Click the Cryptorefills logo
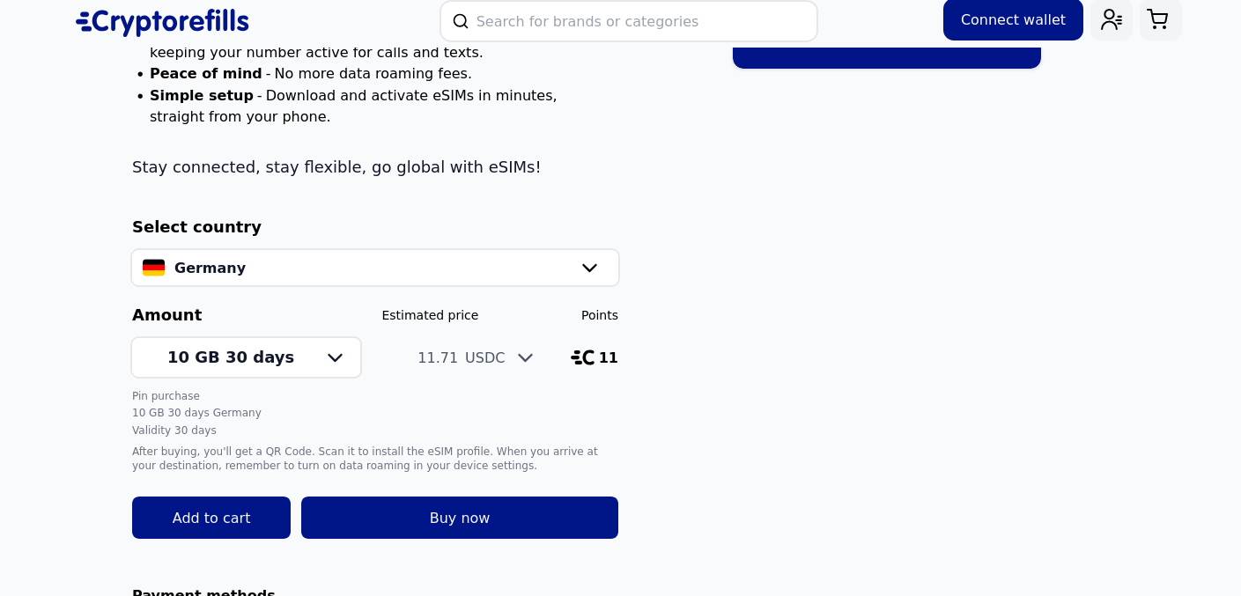Viewport: 1241px width, 596px height. click(162, 22)
